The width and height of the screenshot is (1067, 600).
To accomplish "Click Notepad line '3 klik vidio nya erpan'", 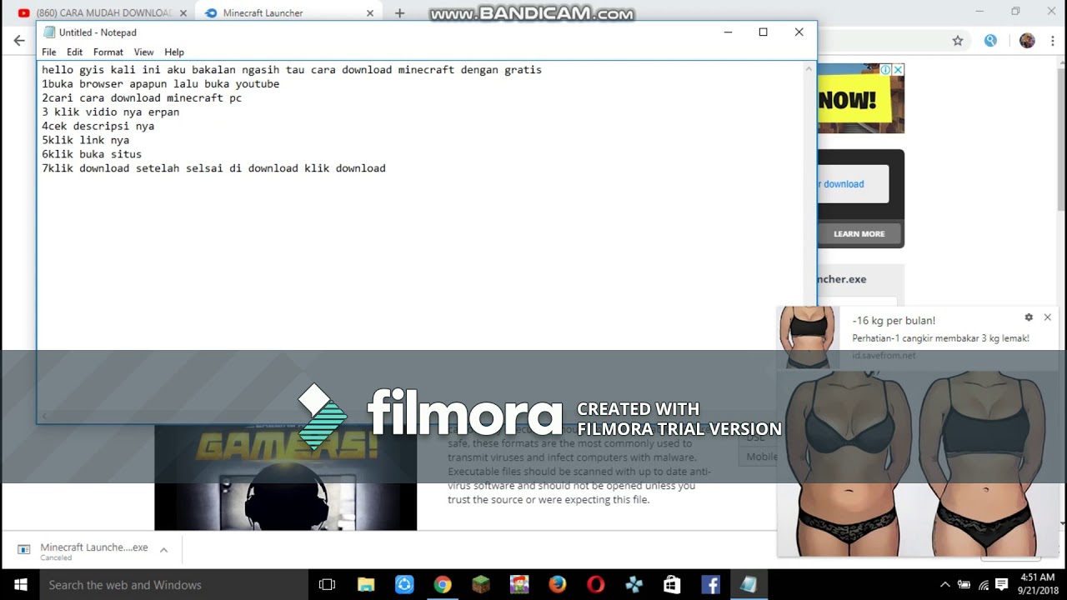I will (x=111, y=112).
